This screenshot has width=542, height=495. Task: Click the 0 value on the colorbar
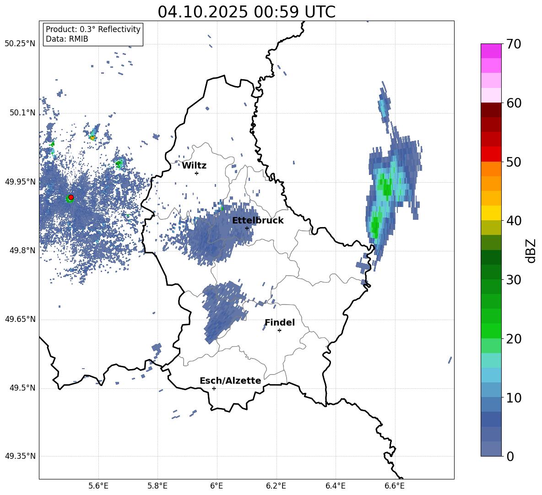pos(510,456)
